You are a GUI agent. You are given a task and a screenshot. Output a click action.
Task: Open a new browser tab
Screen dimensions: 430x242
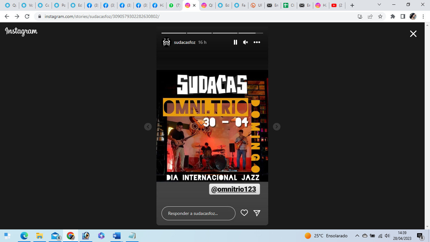point(352,5)
